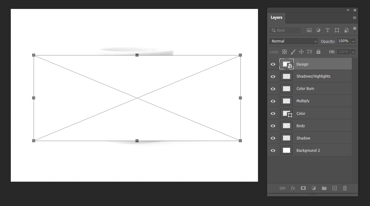This screenshot has height=206, width=370.
Task: Select the Shadows/Highlights layer thumbnail
Action: pos(286,76)
